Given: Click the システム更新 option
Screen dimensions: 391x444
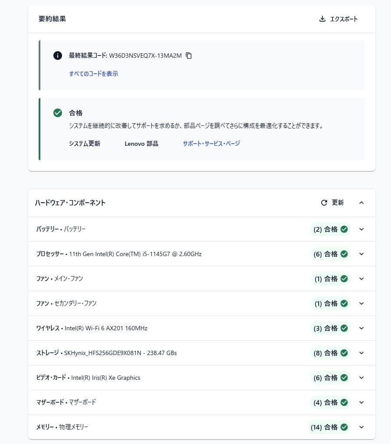Looking at the screenshot, I should click(x=85, y=144).
